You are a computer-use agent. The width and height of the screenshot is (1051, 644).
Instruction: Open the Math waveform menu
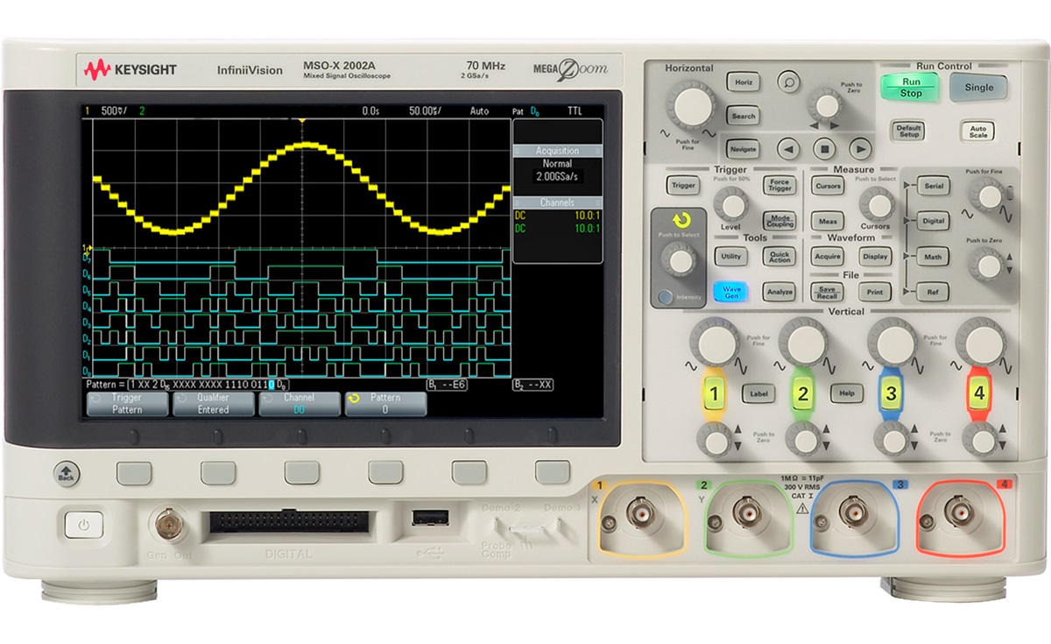935,257
